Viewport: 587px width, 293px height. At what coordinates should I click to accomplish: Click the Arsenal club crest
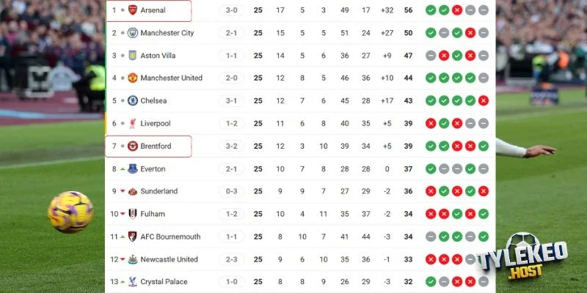pos(133,10)
